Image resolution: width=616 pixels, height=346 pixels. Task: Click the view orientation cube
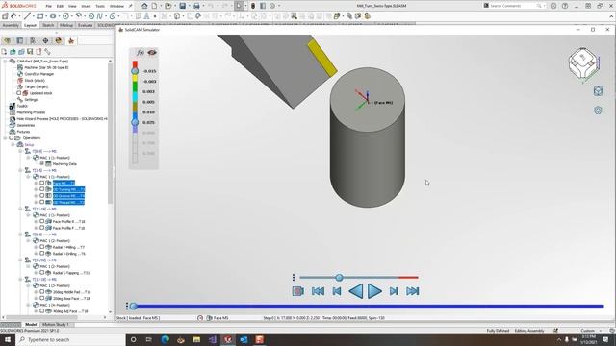[x=583, y=62]
